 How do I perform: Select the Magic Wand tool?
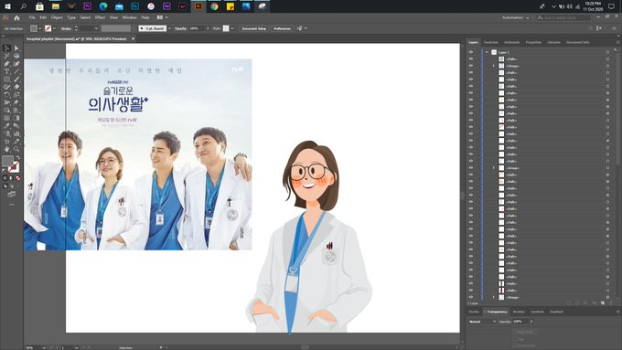click(6, 56)
